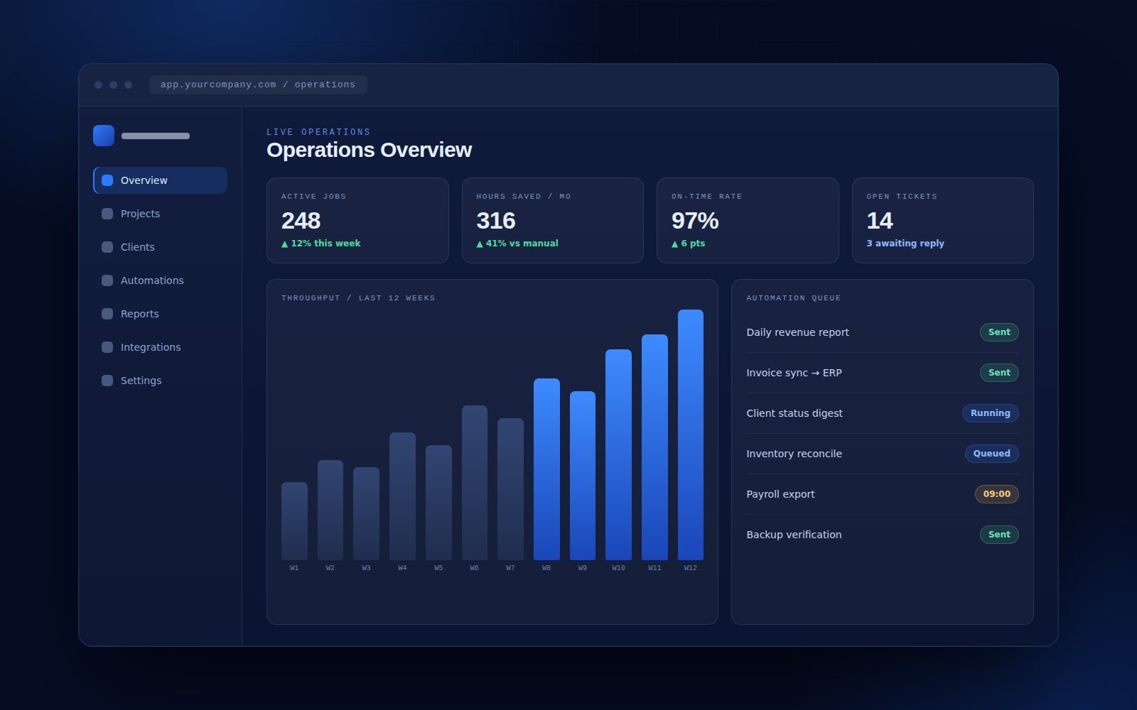This screenshot has height=710, width=1137.
Task: Click the 09:00 badge on Payroll export
Action: [997, 494]
